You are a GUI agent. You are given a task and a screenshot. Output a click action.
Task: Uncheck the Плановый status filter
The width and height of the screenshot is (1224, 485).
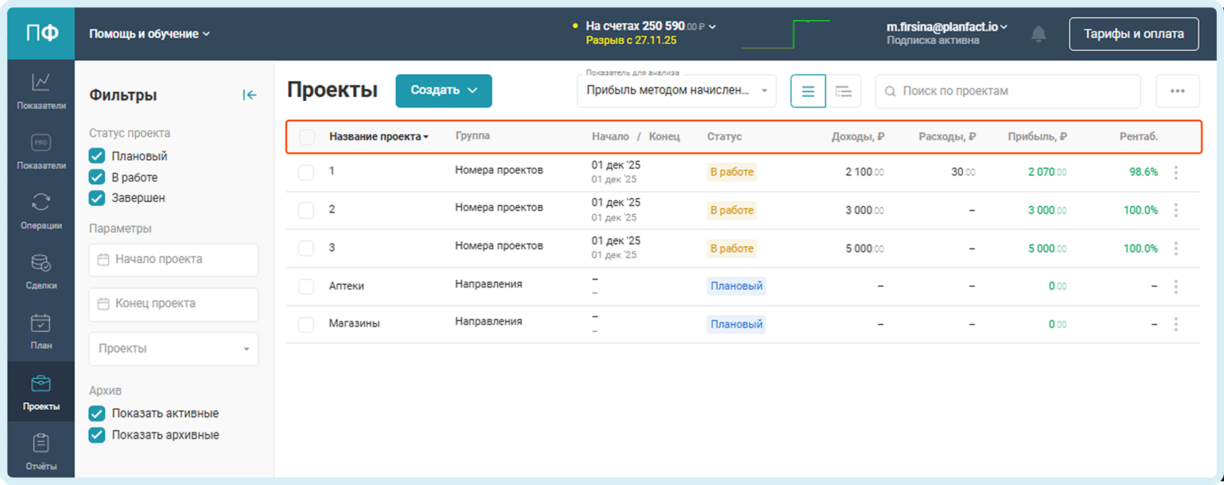point(97,156)
